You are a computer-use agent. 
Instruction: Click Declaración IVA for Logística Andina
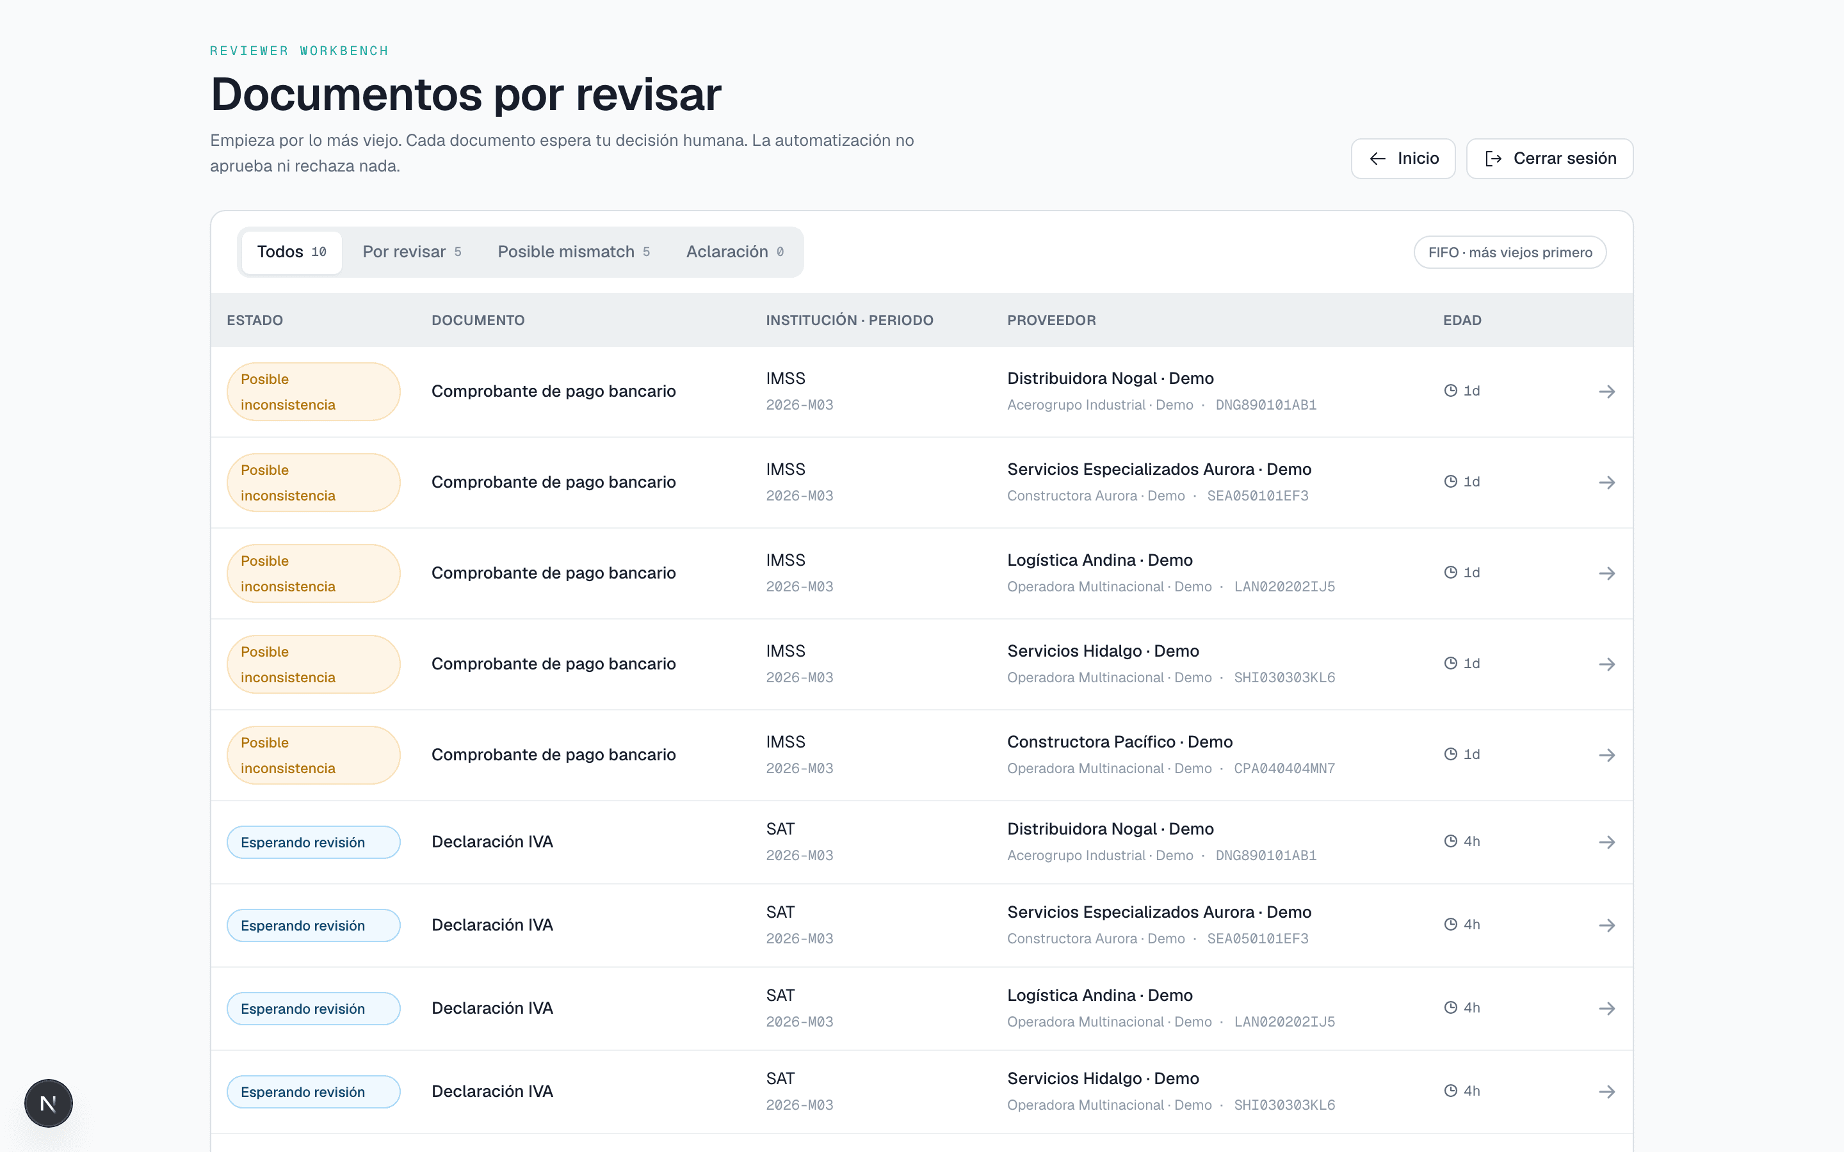coord(492,1008)
